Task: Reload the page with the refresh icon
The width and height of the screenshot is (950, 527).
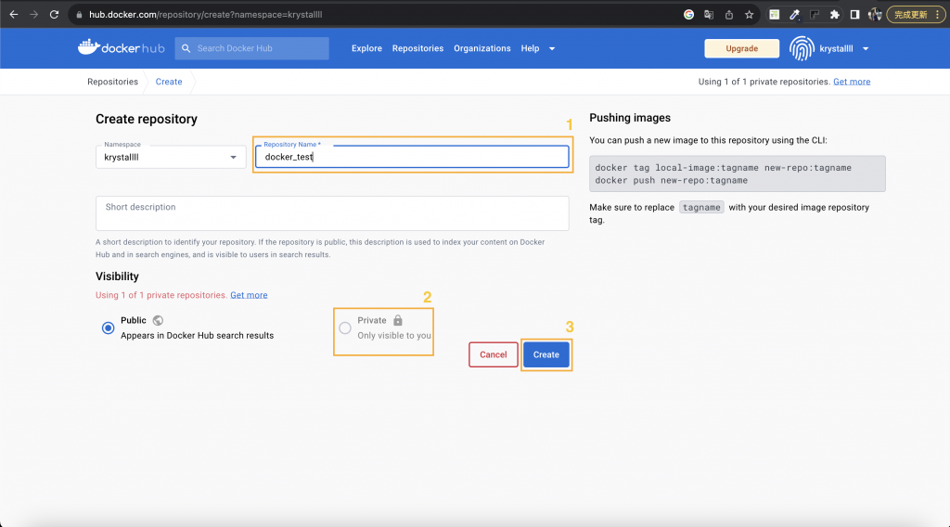Action: click(54, 15)
